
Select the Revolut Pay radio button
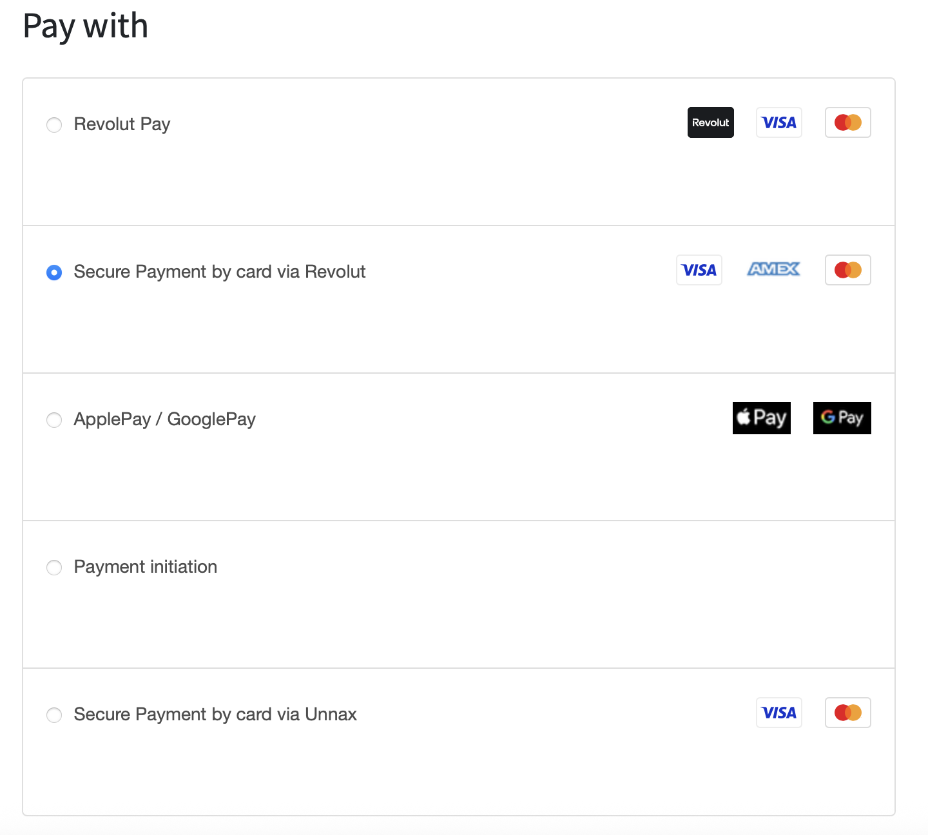[54, 124]
